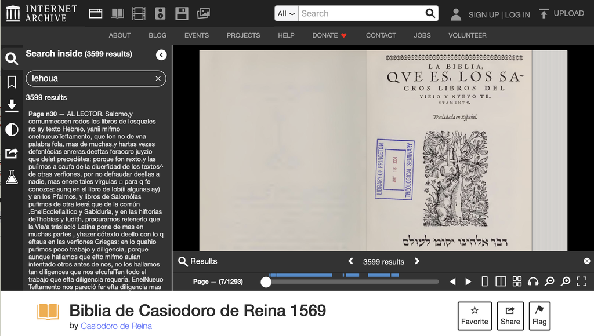Open the Texts book icon in top bar

pyautogui.click(x=117, y=14)
